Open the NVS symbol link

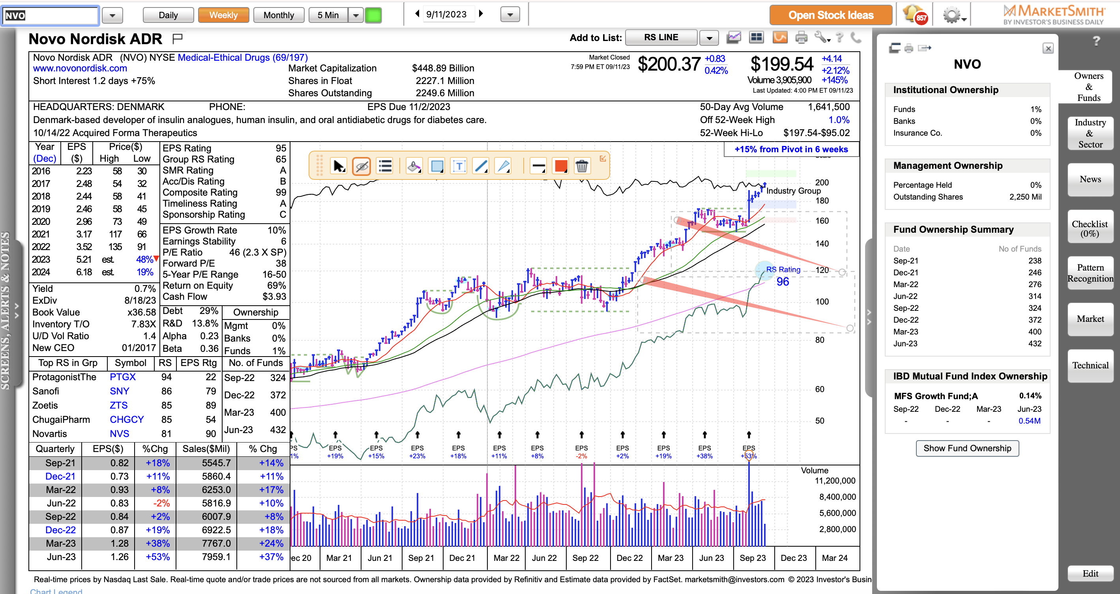click(x=119, y=434)
